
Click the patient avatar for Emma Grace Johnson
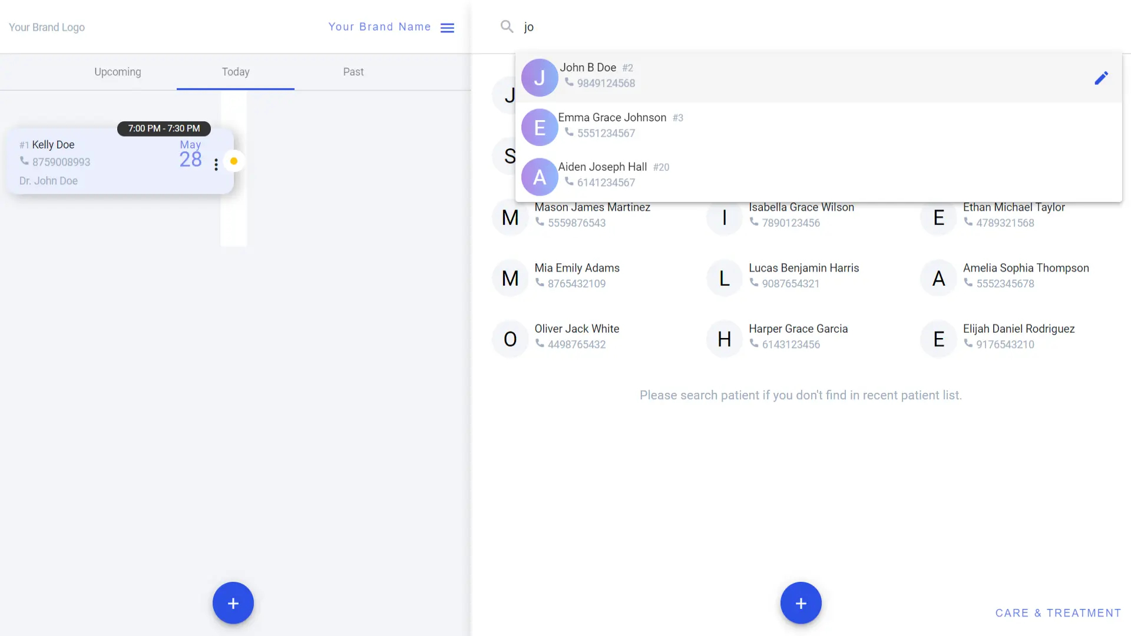coord(540,127)
